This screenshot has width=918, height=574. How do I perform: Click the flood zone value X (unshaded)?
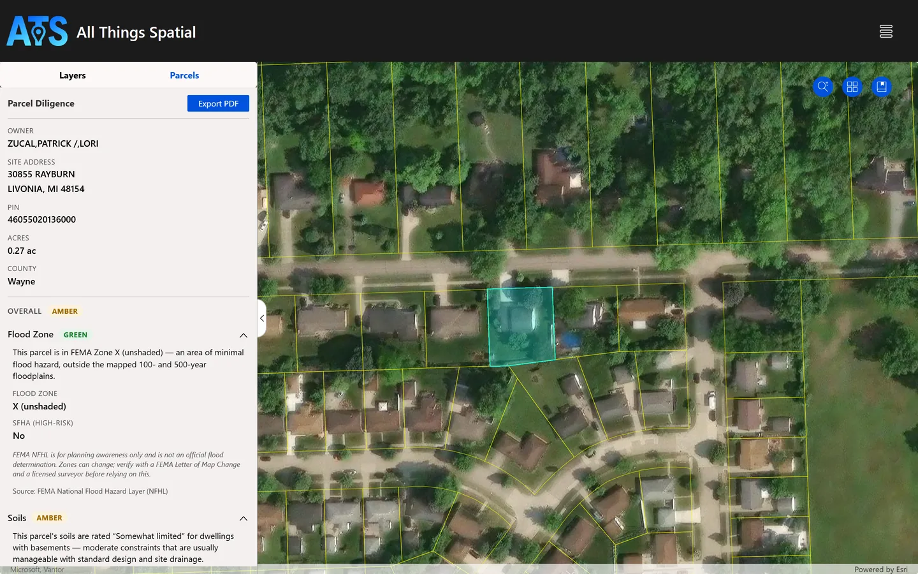click(x=40, y=406)
